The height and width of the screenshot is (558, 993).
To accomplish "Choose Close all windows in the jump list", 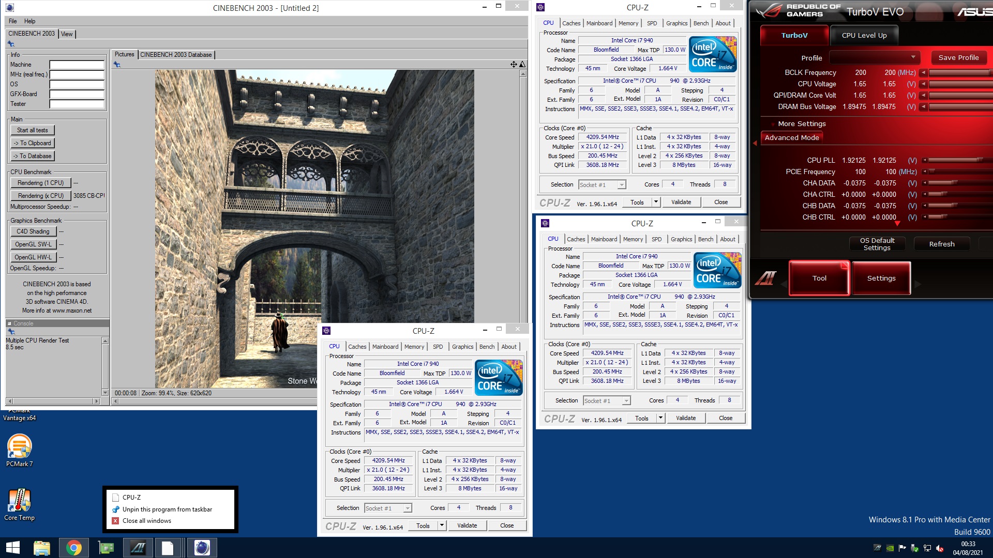I will pos(147,521).
